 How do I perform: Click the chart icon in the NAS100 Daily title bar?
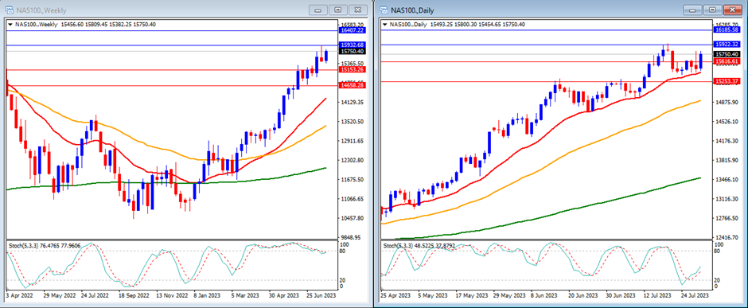pos(384,10)
